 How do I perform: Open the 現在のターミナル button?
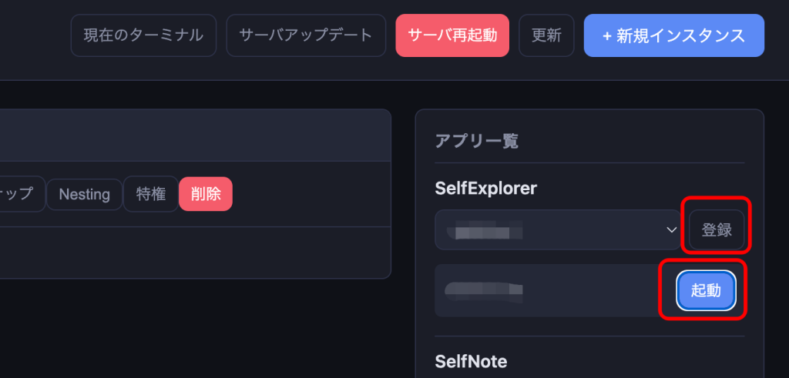143,35
